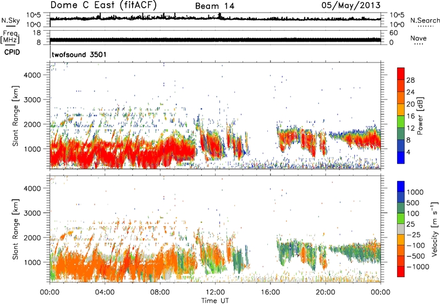
Task: Click the '18' frequency axis tick label
Action: (x=37, y=33)
